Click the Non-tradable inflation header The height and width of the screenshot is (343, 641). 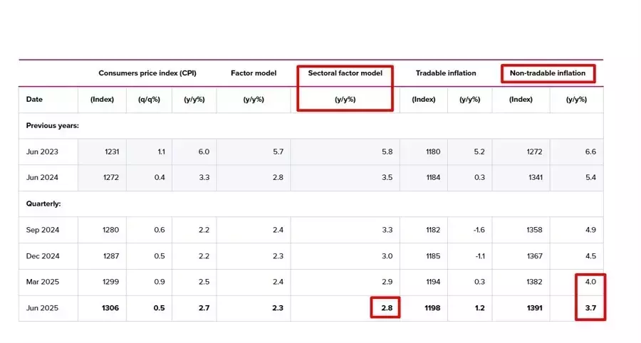(548, 73)
